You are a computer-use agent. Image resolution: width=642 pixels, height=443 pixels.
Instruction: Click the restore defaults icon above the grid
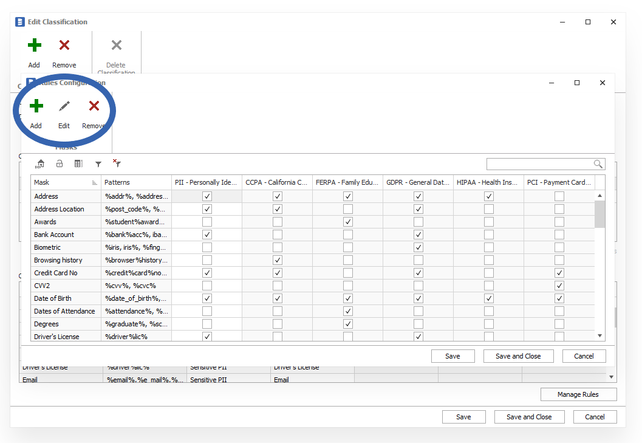coord(41,163)
